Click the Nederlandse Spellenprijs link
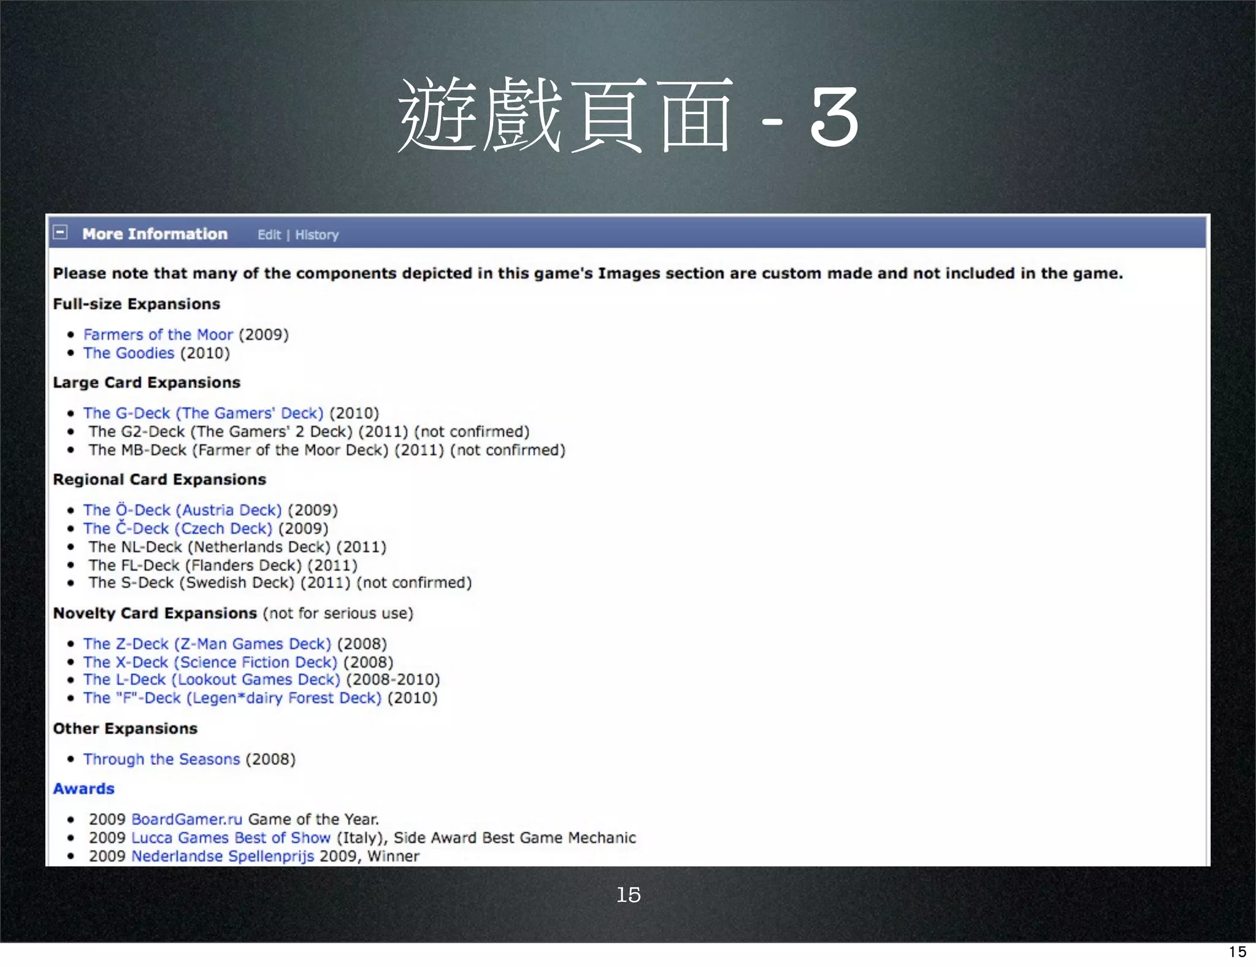This screenshot has width=1256, height=967. point(222,856)
